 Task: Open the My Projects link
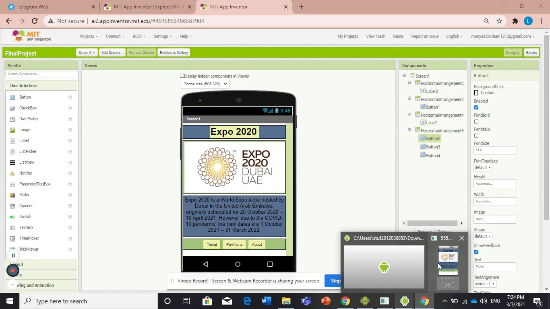click(348, 36)
